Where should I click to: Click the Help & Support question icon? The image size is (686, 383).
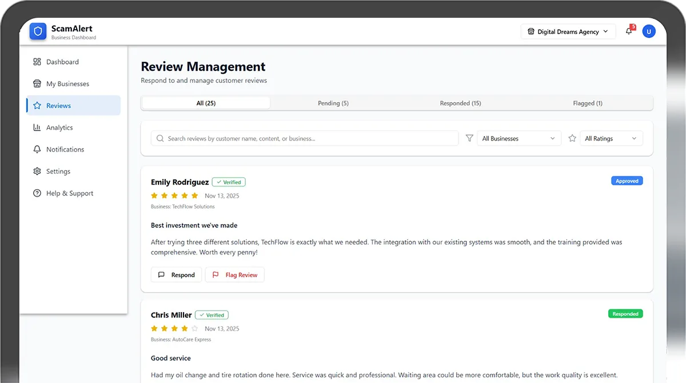[37, 193]
